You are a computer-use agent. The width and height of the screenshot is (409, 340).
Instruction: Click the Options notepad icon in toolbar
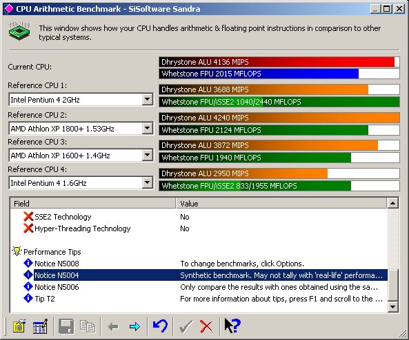[x=19, y=326]
